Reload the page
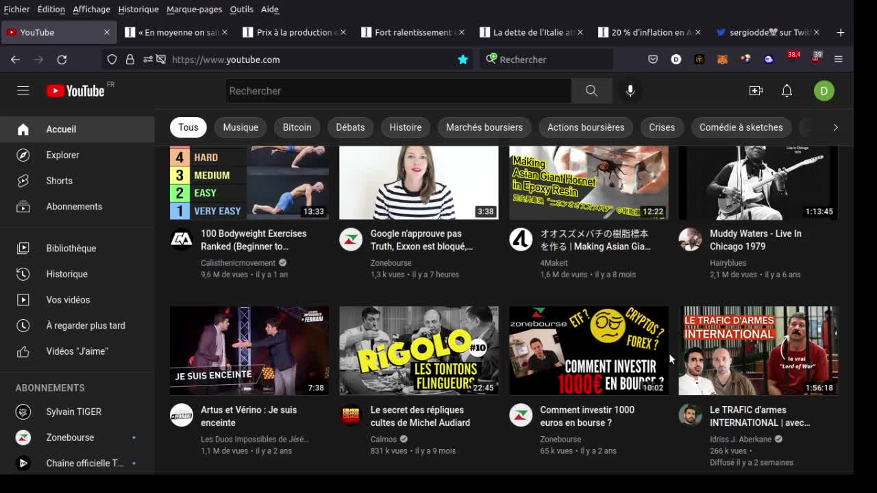Viewport: 877px width, 493px height. 62,60
